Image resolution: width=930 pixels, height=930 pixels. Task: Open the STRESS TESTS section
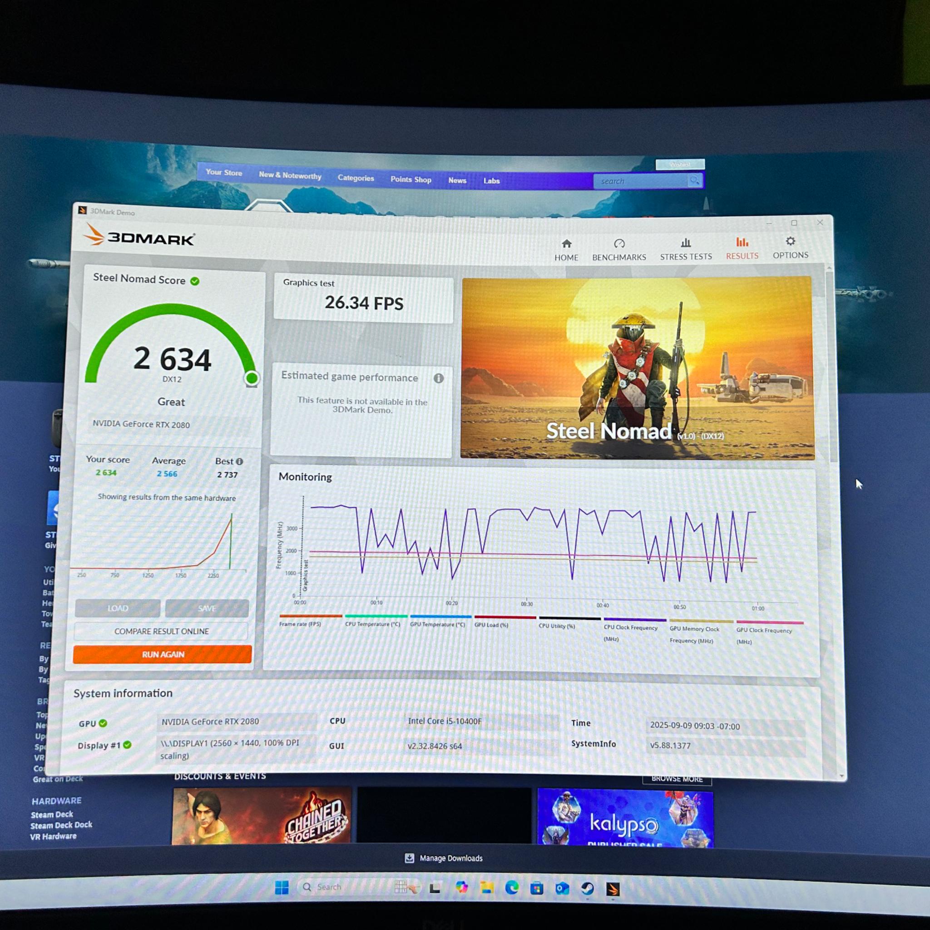[685, 249]
